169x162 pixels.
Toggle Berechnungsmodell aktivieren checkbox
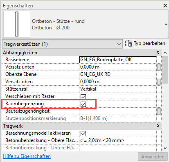[x=83, y=133]
